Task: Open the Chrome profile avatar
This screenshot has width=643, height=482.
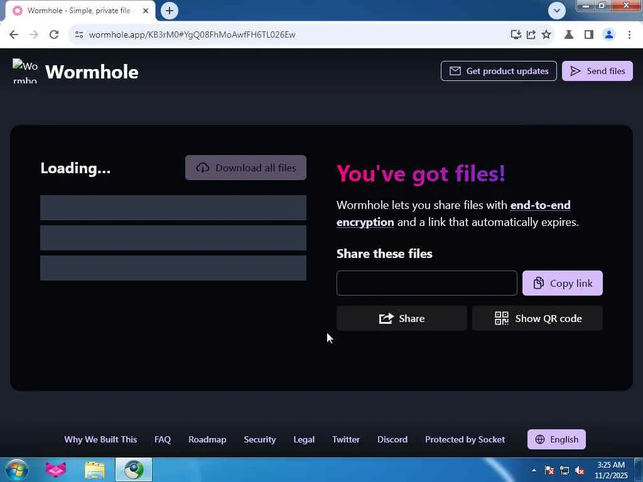Action: 609,35
